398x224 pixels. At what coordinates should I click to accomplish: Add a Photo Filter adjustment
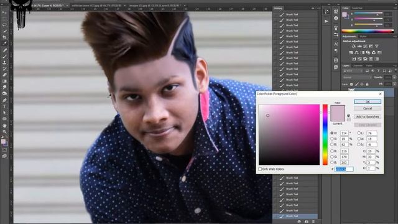click(368, 52)
